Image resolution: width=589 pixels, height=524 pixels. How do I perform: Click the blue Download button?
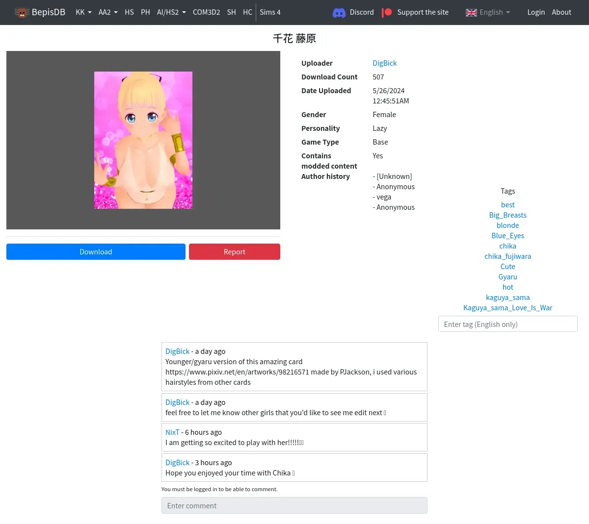tap(96, 252)
